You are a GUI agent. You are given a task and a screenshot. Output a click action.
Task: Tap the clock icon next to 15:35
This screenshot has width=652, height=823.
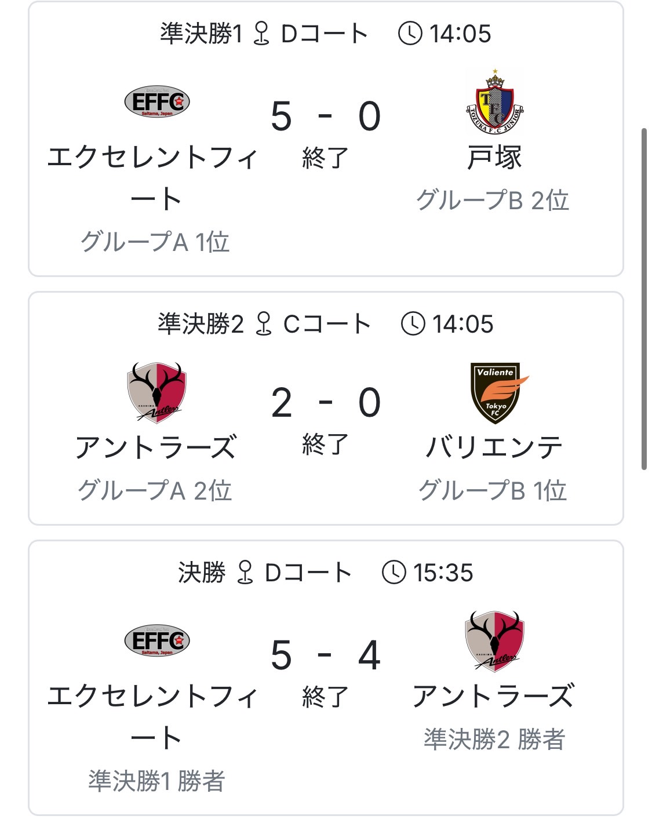394,573
